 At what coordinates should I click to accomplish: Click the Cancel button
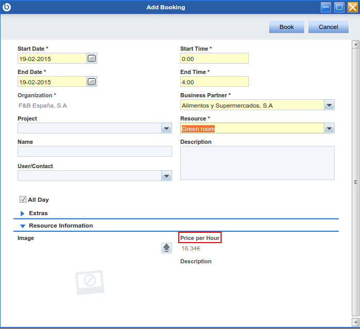click(328, 27)
